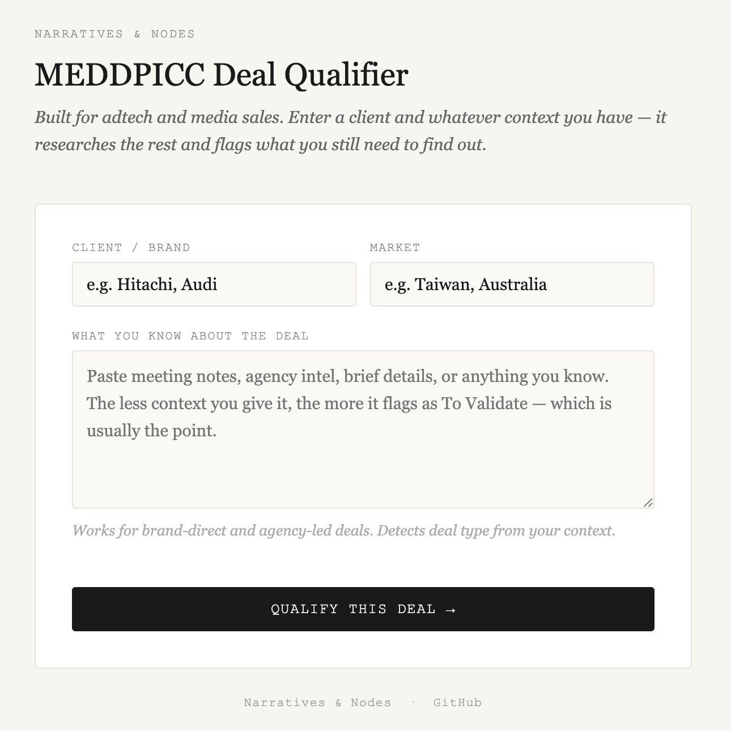Click the 'e.g. Taiwan, Australia' placeholder
Image resolution: width=731 pixels, height=731 pixels.
pyautogui.click(x=466, y=284)
